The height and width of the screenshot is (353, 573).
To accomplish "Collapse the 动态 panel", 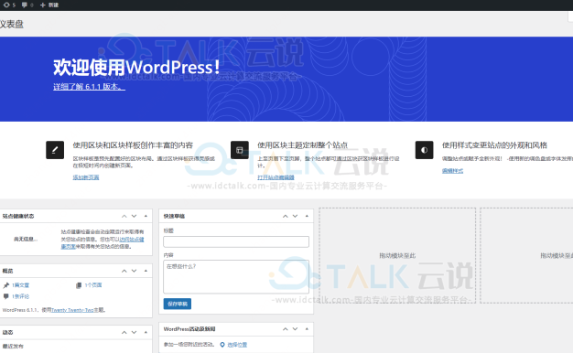I will [146, 332].
